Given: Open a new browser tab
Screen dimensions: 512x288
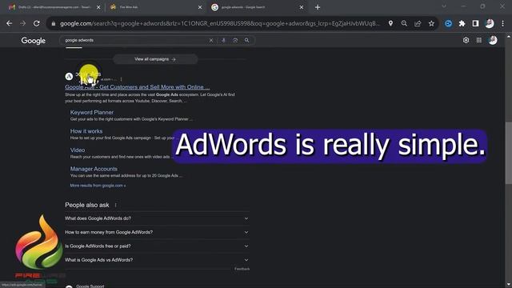Looking at the screenshot, I should click(318, 7).
